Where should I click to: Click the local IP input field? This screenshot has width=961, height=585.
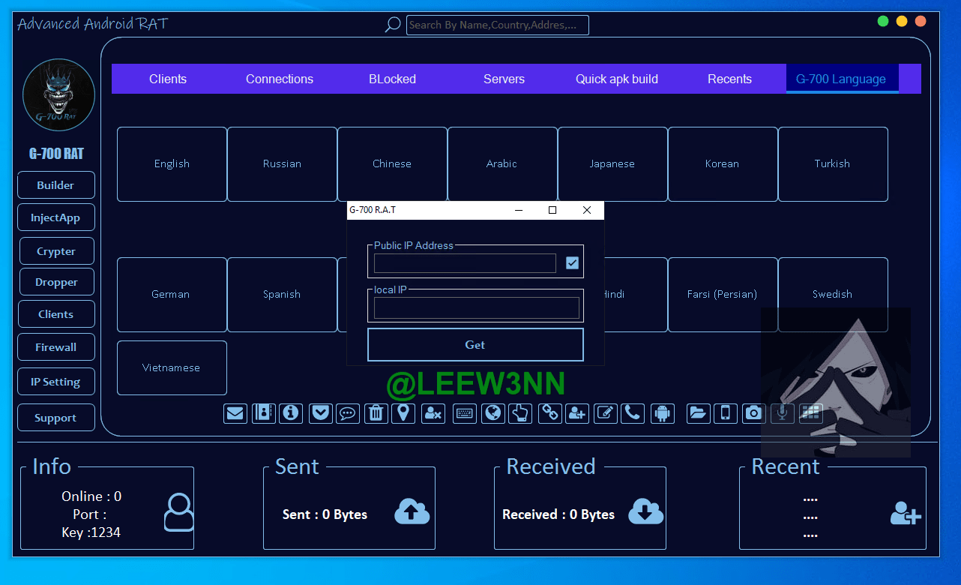476,307
